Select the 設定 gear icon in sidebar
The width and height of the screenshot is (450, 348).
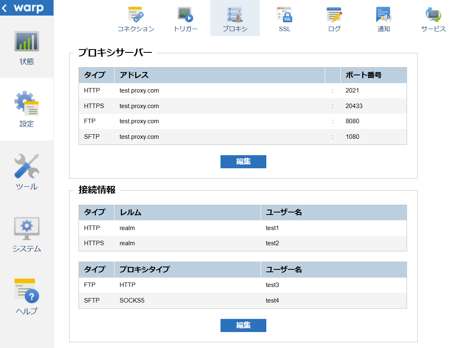click(x=27, y=103)
